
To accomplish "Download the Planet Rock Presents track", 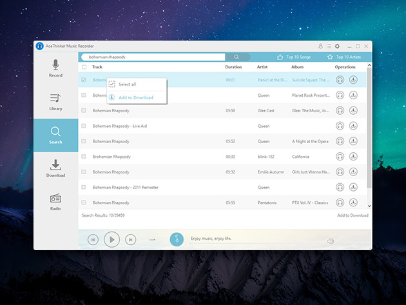I will pos(353,95).
